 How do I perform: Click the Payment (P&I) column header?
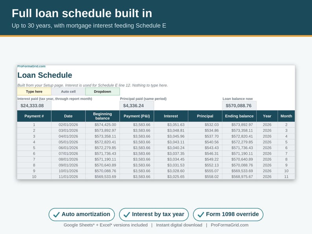coord(137,116)
